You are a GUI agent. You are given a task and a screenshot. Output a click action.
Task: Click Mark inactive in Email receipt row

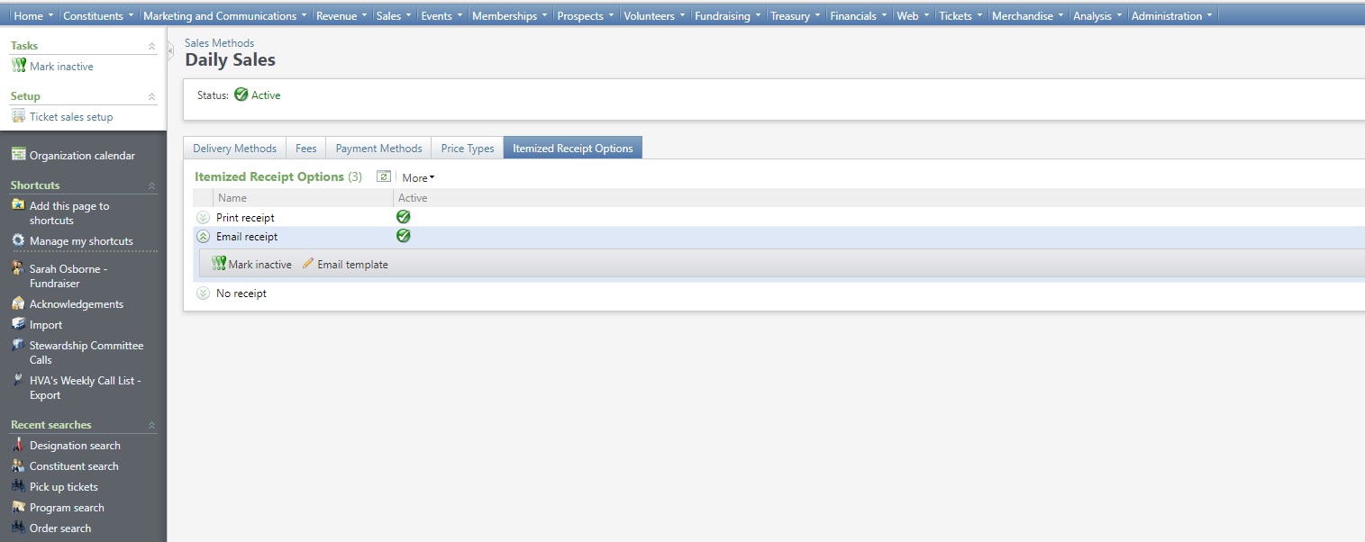[x=252, y=264]
